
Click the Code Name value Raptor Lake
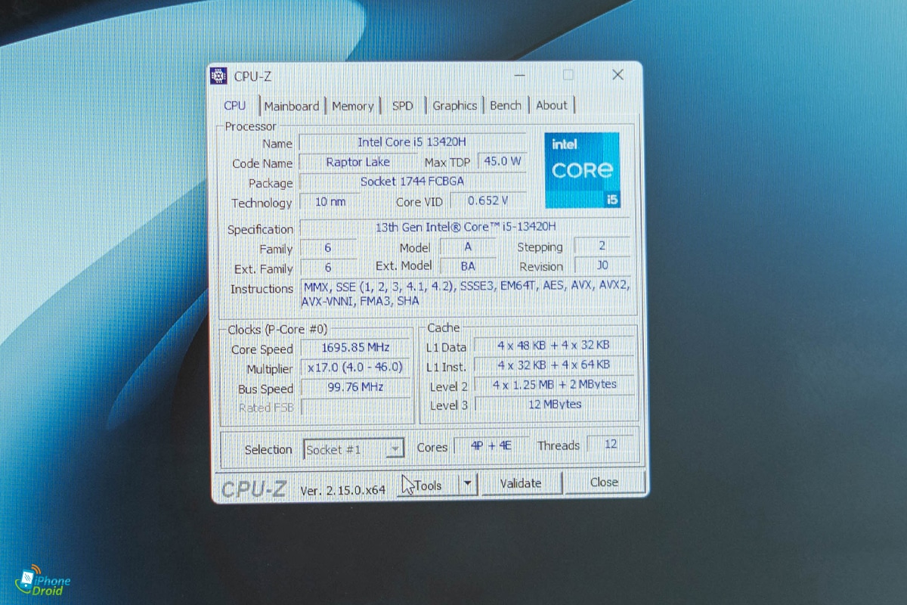pos(358,162)
